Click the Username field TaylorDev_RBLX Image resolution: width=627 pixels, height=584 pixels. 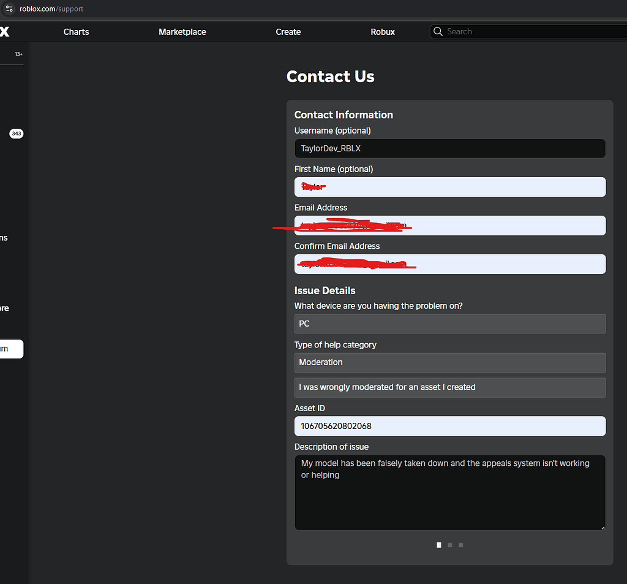tap(450, 148)
